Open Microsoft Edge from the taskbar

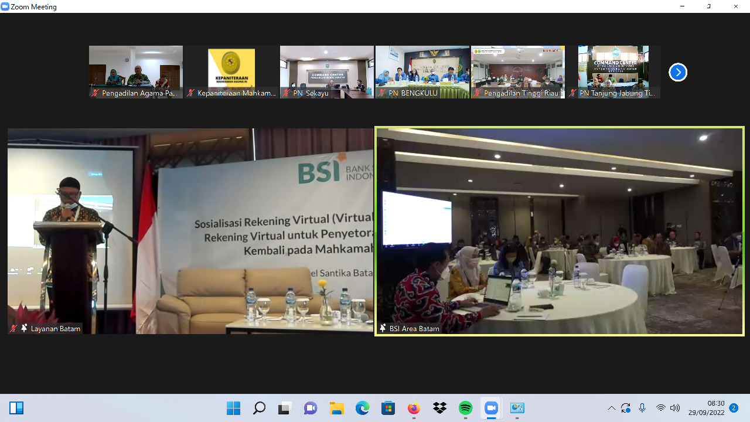pos(362,408)
